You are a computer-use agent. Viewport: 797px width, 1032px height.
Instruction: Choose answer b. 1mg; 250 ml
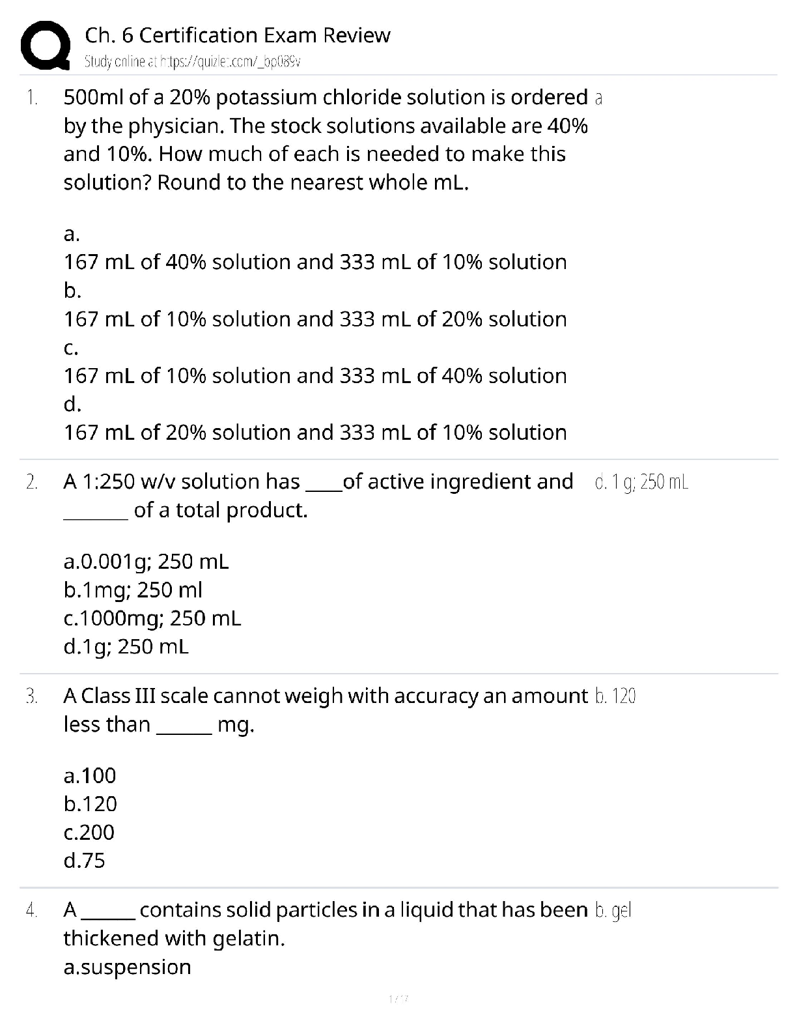[x=133, y=590]
